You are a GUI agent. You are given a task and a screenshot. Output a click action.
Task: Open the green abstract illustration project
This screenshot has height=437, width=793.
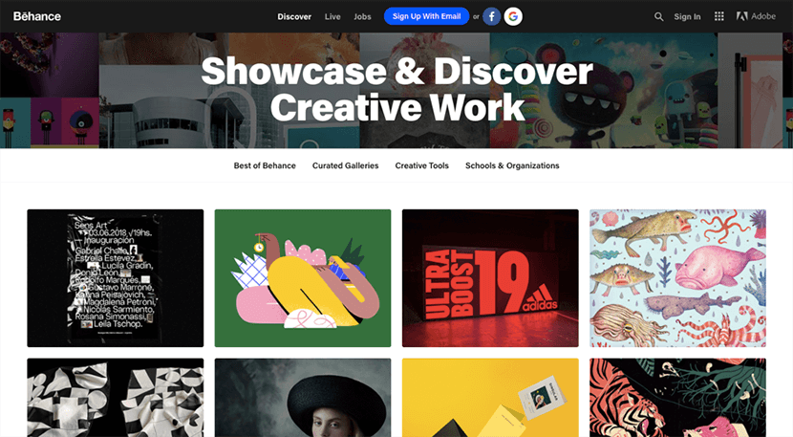303,278
